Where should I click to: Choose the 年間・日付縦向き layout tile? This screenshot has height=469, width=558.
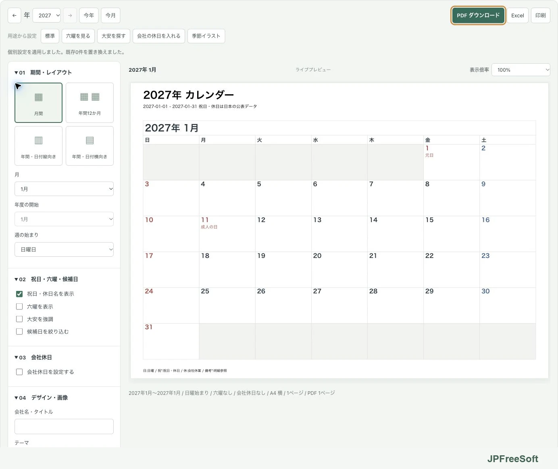[38, 146]
